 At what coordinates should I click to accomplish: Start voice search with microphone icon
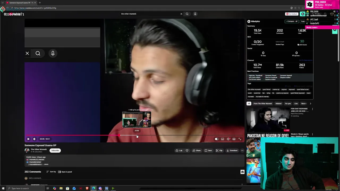tap(195, 14)
